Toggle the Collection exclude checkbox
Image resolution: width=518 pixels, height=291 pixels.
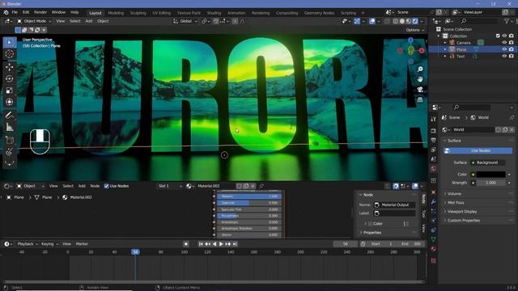[498, 36]
